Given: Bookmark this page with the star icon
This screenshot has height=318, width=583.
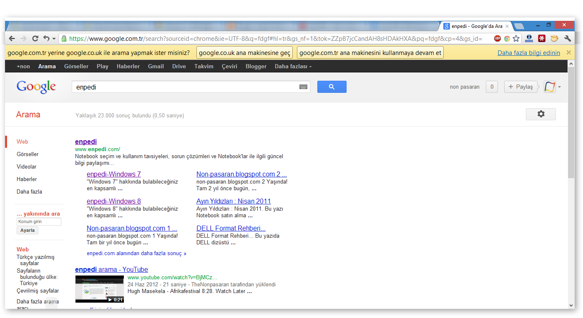Looking at the screenshot, I should (516, 39).
